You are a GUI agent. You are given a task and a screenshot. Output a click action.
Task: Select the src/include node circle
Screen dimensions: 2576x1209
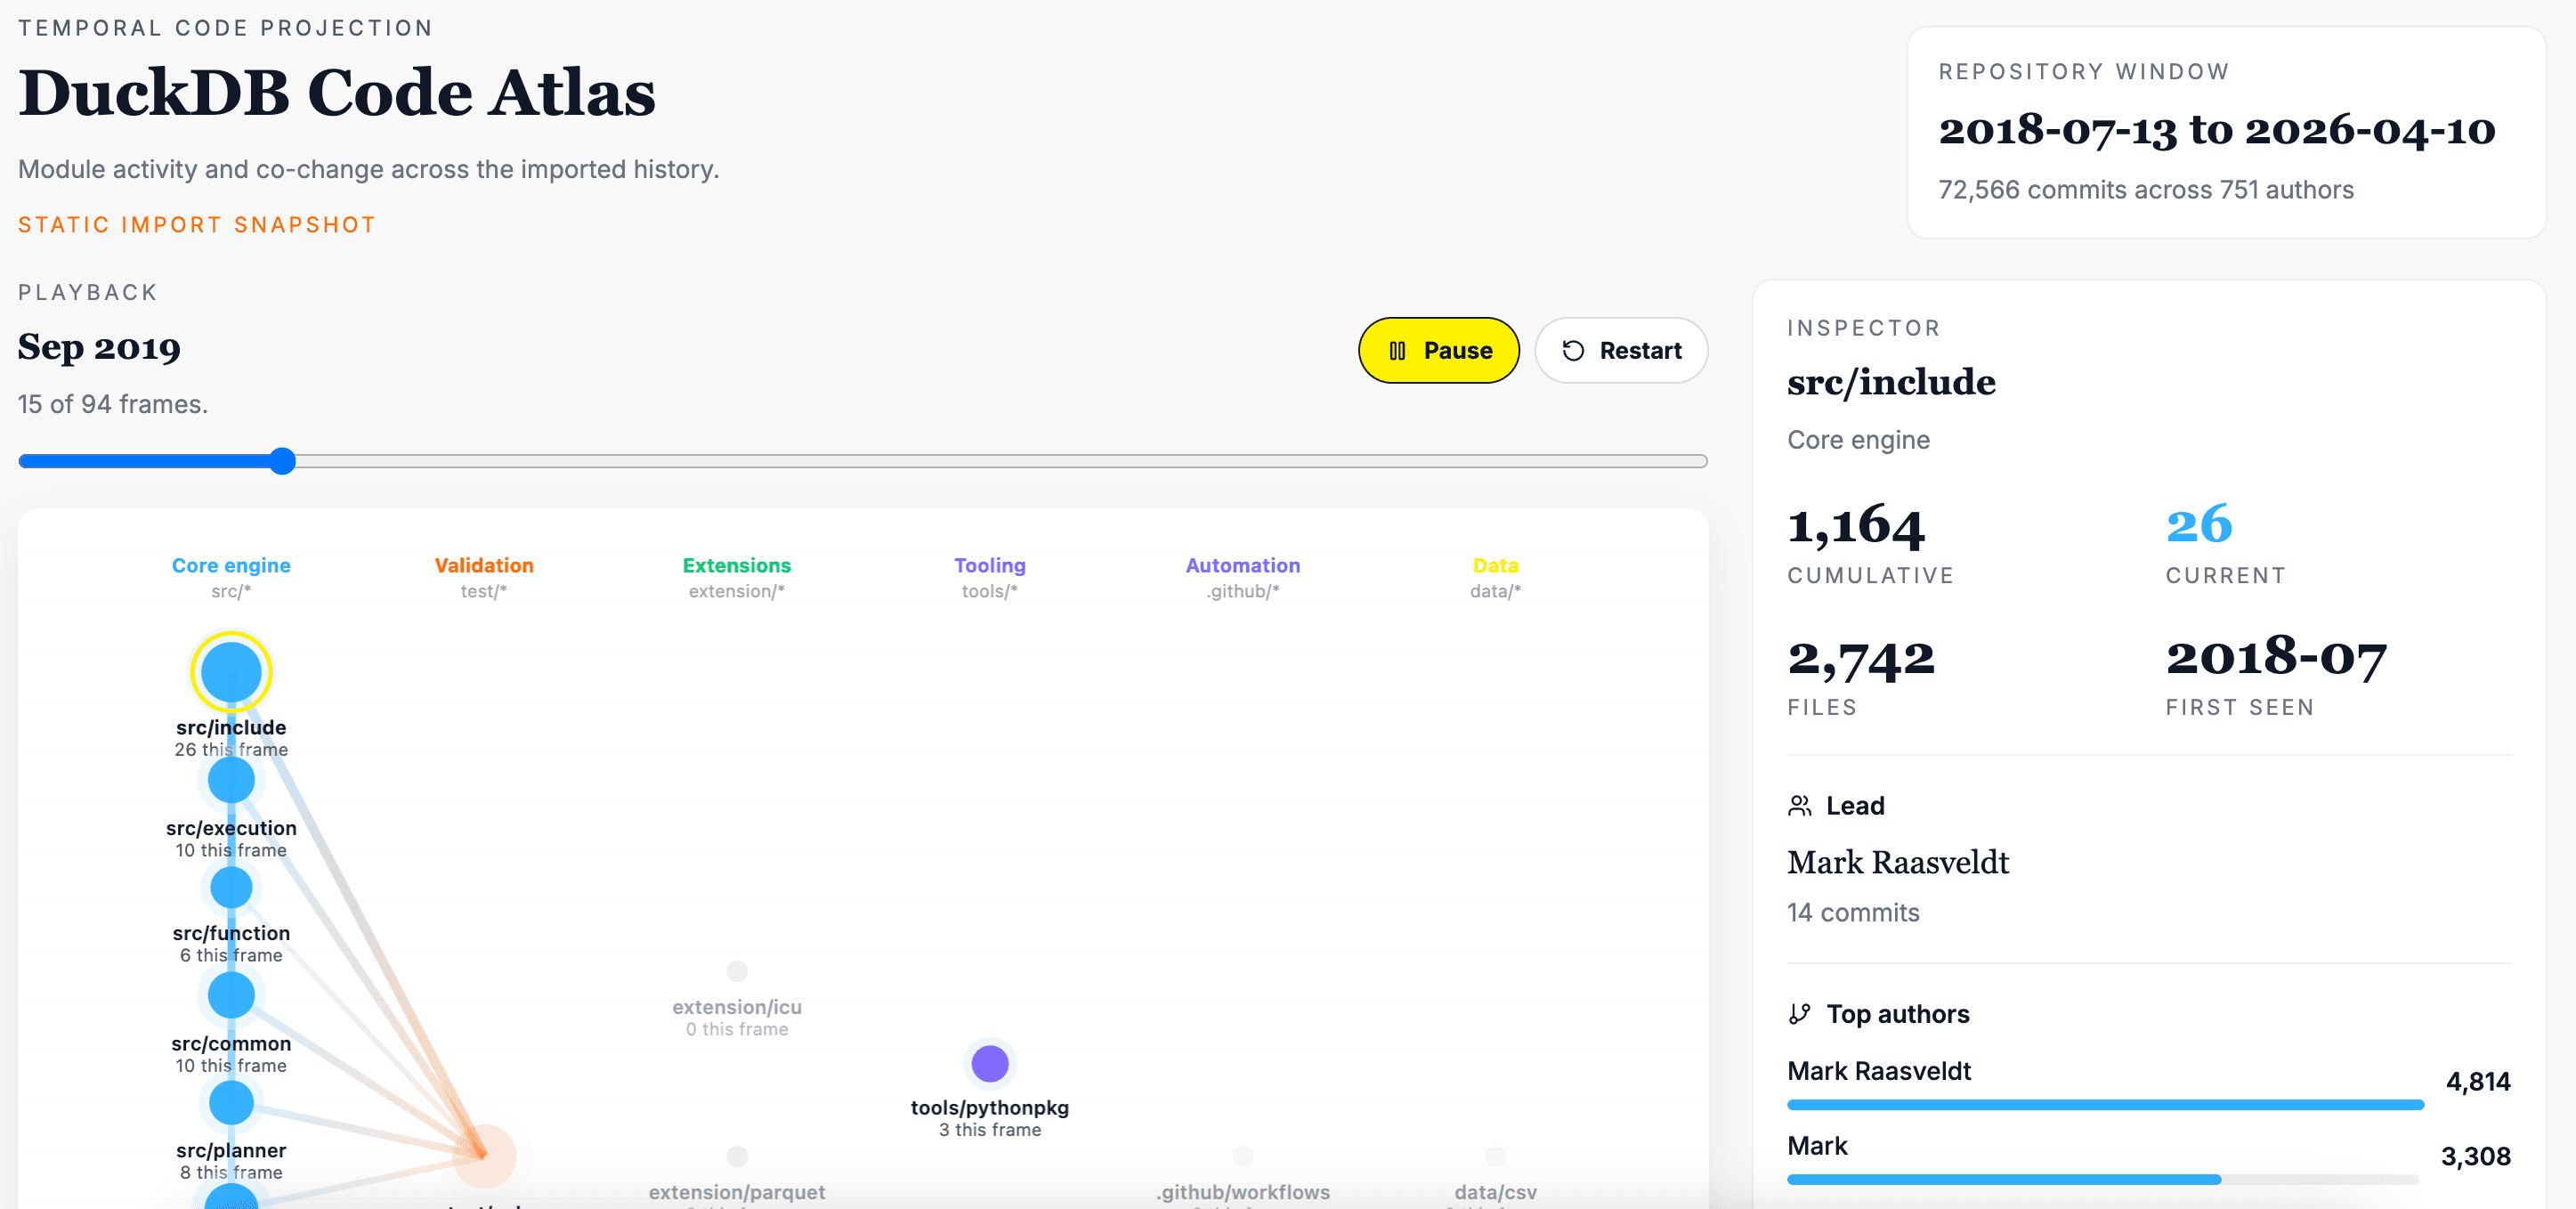pyautogui.click(x=231, y=671)
